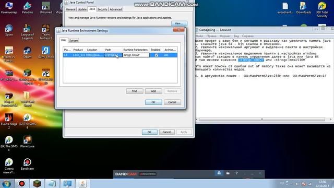Image resolution: width=334 pixels, height=188 pixels.
Task: Open the Downloads desktop icon
Action: pos(303,8)
